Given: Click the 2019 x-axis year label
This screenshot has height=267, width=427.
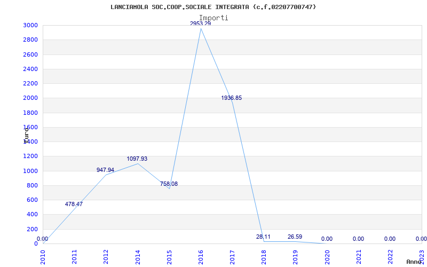Looking at the screenshot, I should [x=296, y=257].
